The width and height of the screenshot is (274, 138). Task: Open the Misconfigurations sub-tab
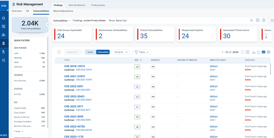[x=63, y=11]
